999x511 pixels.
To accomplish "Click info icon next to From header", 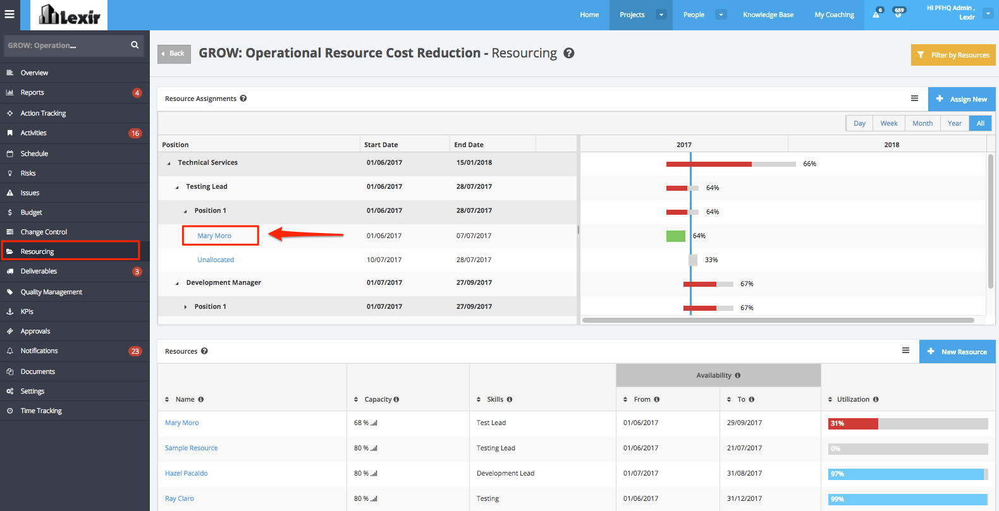I will 656,399.
